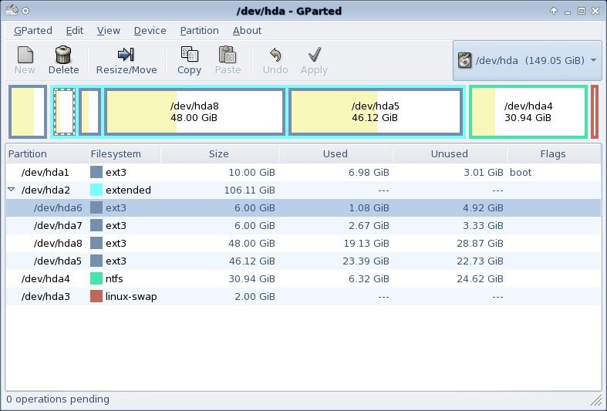This screenshot has height=411, width=607.
Task: Click the Undo arrow icon
Action: pos(275,55)
